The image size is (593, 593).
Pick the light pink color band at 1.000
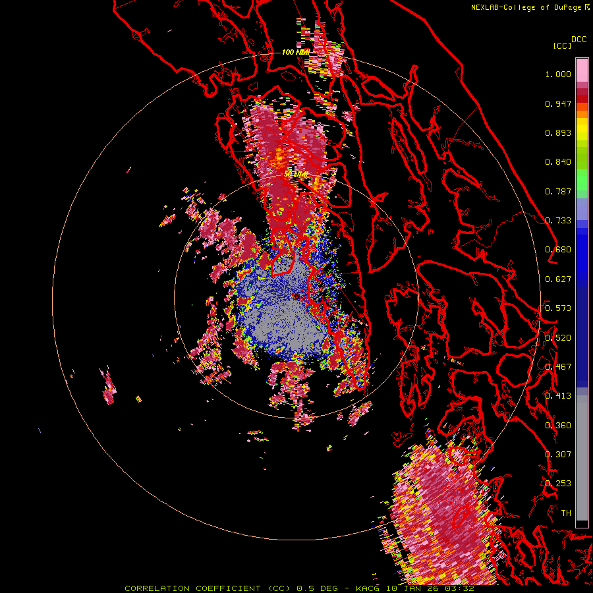(582, 71)
